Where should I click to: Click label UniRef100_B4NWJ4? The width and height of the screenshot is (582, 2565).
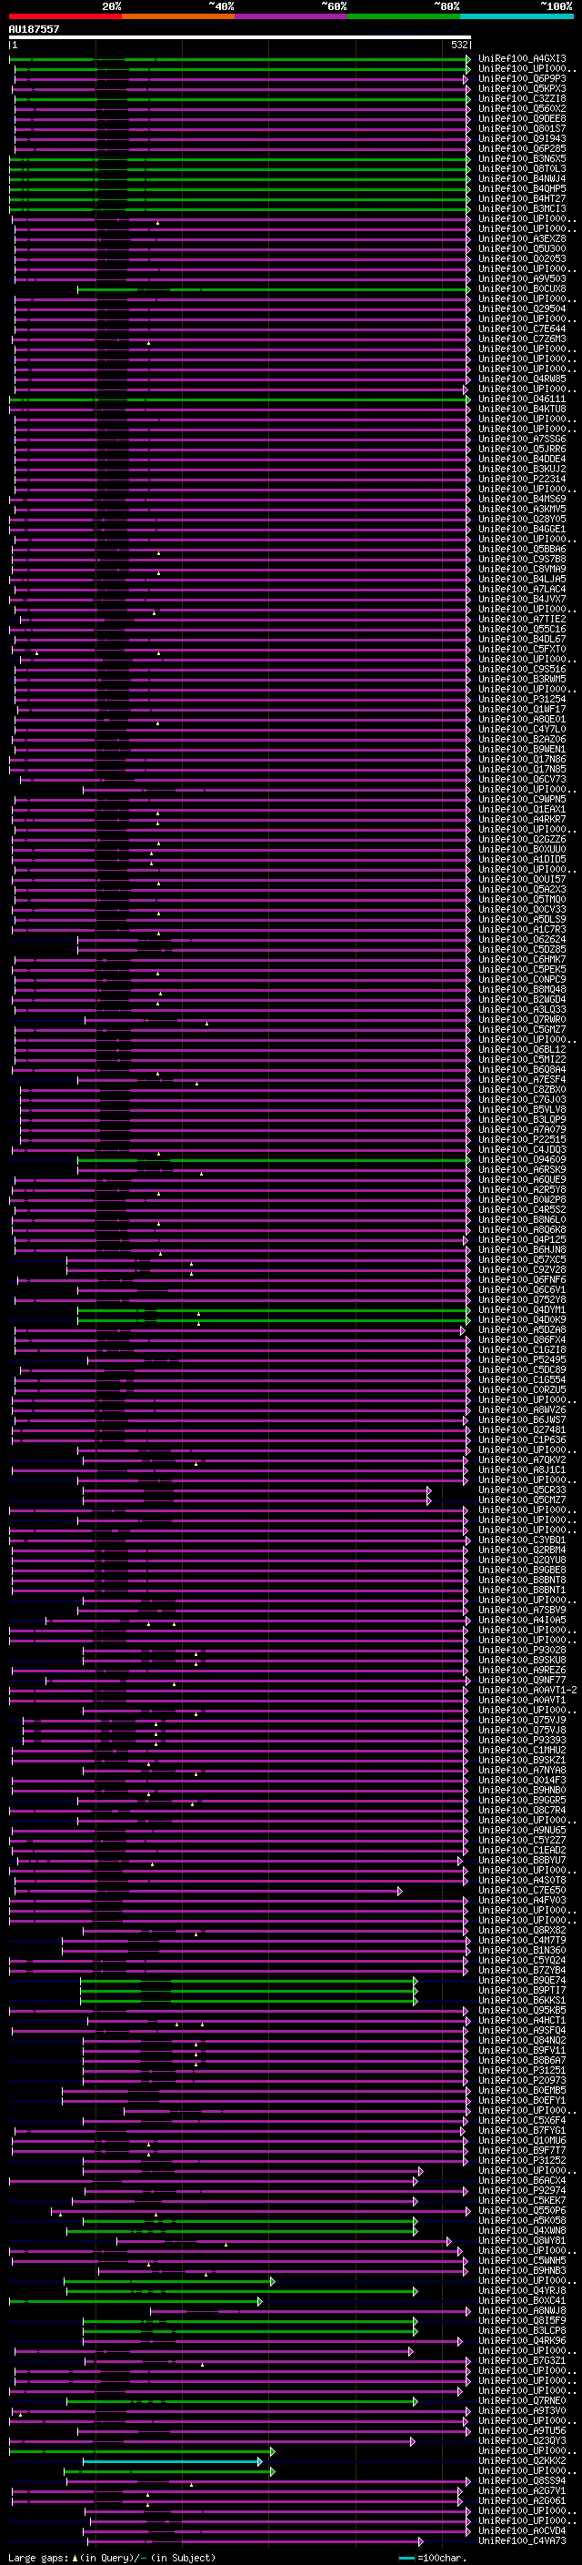pyautogui.click(x=522, y=179)
